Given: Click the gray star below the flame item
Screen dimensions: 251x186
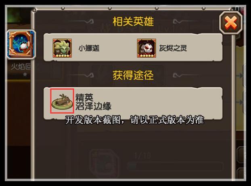Looking at the screenshot, I should point(25,74).
